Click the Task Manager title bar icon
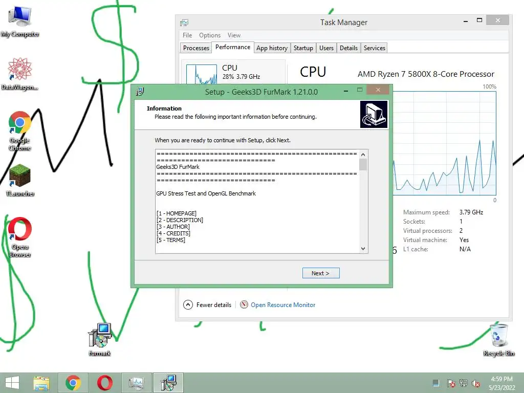Viewport: 524px width, 393px height. click(x=184, y=23)
